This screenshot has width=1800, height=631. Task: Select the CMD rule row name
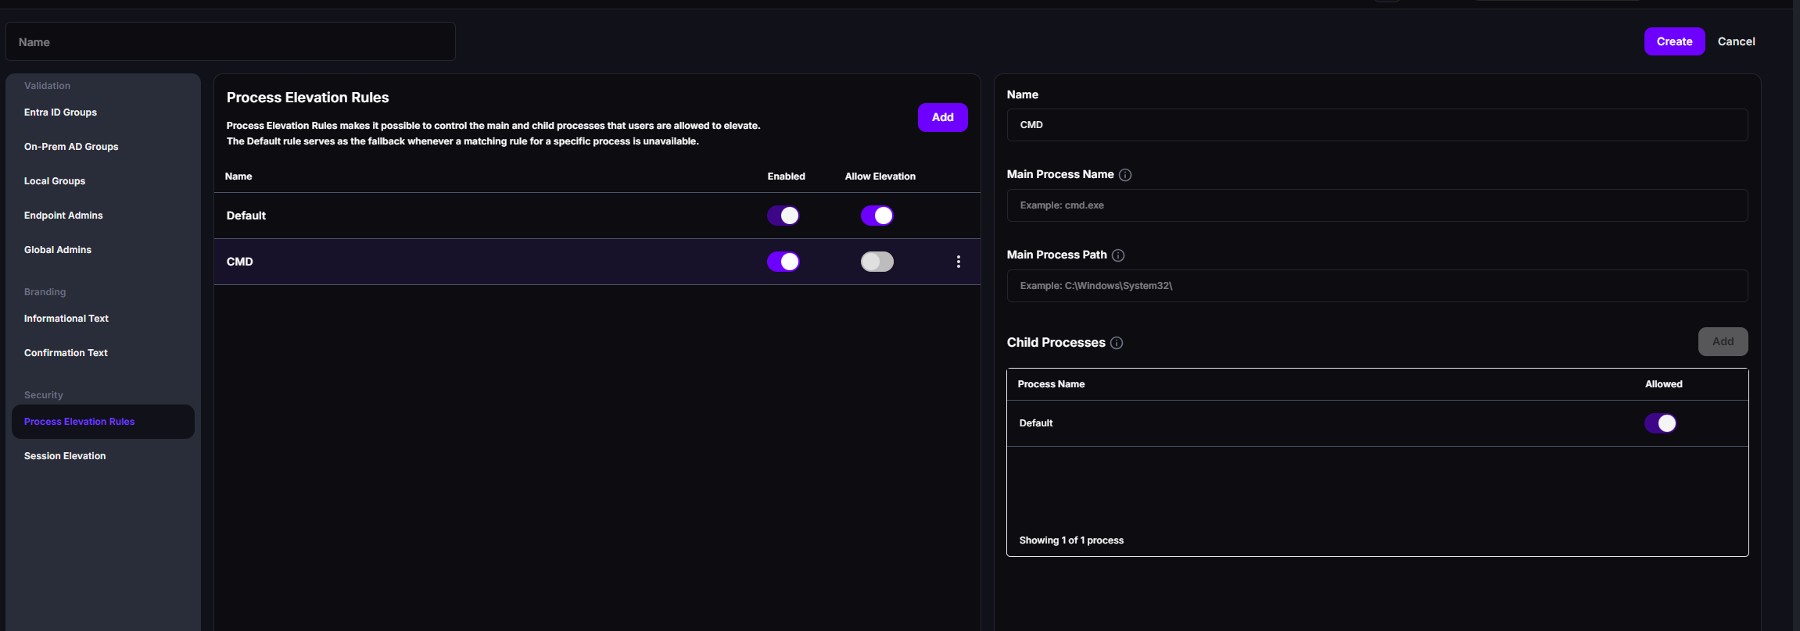click(x=239, y=262)
